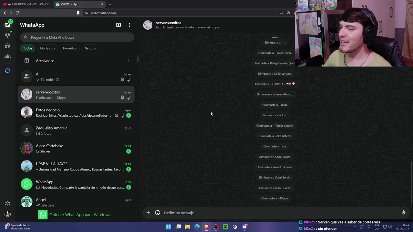Screen dimensions: 413x232
Task: Click the Archivados box icon
Action: click(27, 61)
